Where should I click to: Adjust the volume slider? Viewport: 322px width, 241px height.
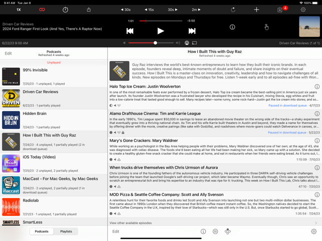pos(151,43)
